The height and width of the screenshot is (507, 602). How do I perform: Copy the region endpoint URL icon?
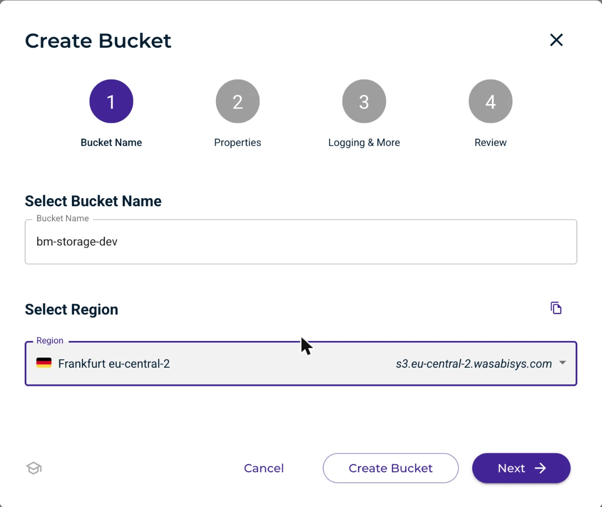click(x=556, y=308)
